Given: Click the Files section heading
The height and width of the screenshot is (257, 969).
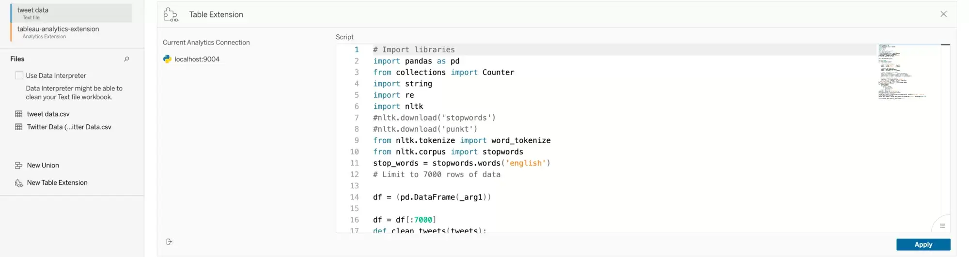Looking at the screenshot, I should pos(17,59).
